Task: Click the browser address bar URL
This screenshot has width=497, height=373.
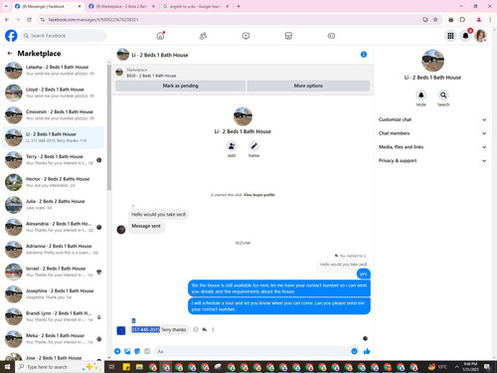Action: [x=93, y=20]
